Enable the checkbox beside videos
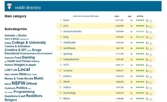Viewport: 167px width, 102px height. pos(151,88)
